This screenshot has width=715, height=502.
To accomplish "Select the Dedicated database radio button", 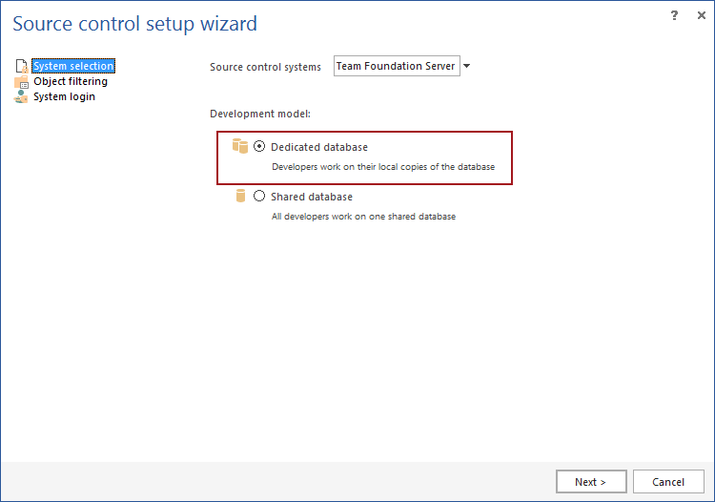I will (x=259, y=147).
